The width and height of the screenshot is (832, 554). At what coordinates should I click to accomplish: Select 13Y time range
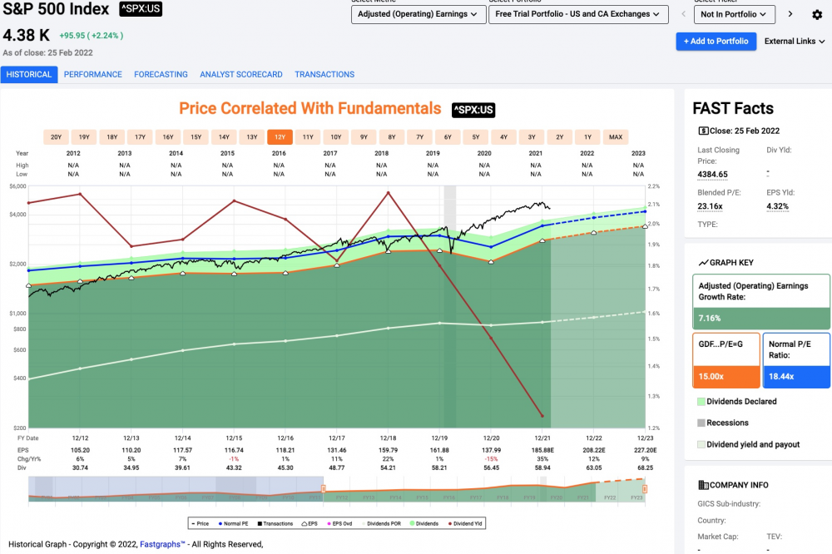coord(252,137)
